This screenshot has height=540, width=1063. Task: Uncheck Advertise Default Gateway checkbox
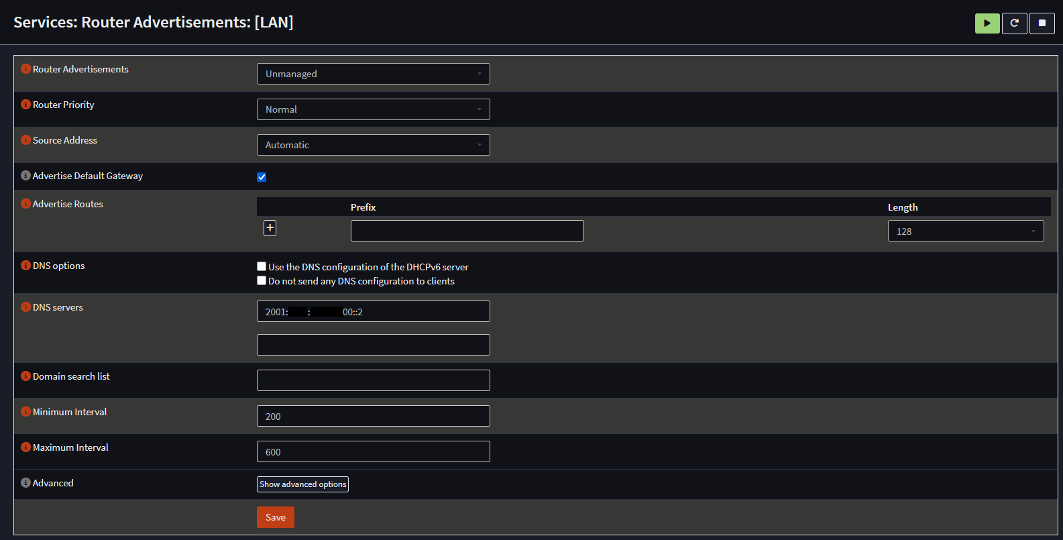[x=262, y=177]
